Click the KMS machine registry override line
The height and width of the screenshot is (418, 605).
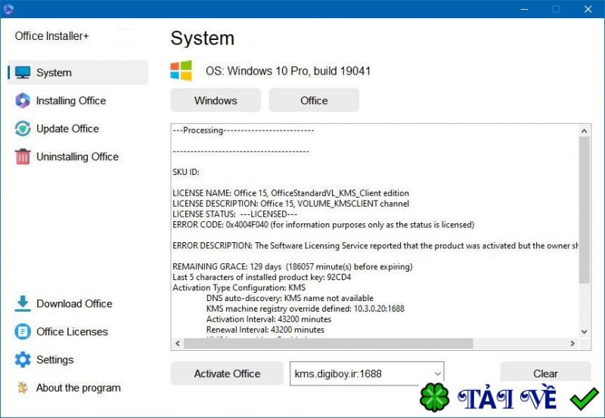(x=306, y=309)
